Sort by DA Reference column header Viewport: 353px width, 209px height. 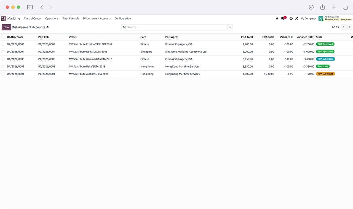click(x=15, y=37)
